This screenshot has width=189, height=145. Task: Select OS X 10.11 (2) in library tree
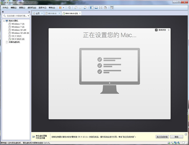(x=18, y=39)
